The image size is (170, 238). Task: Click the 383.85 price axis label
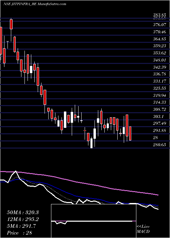[159, 15]
